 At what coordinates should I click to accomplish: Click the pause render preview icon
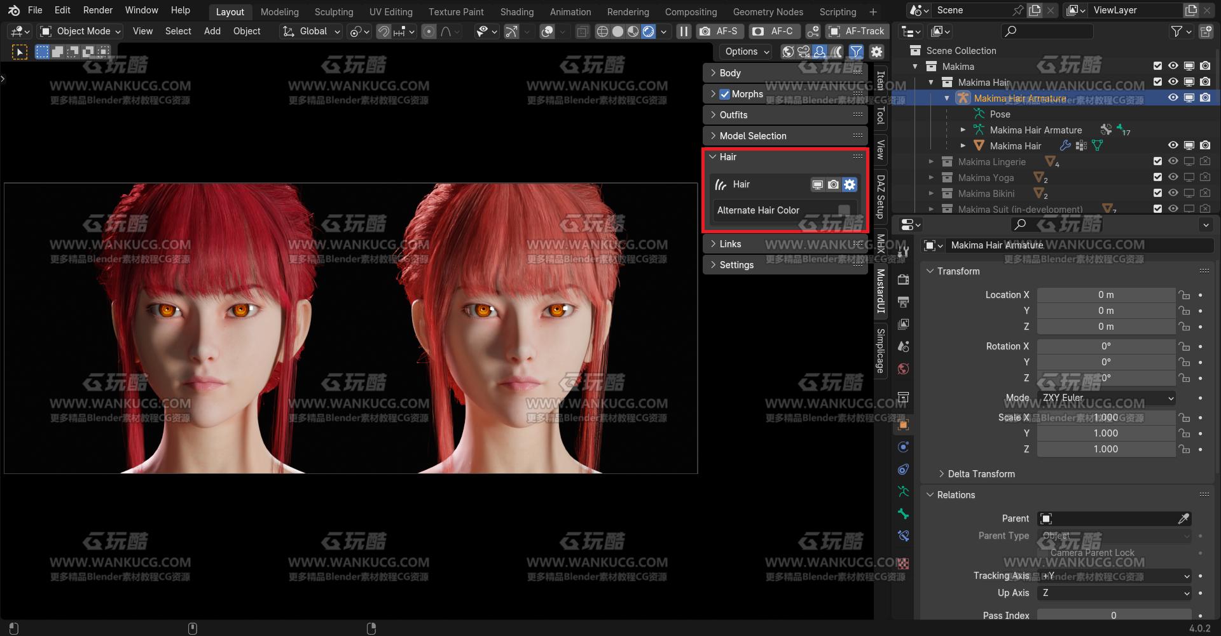(684, 31)
